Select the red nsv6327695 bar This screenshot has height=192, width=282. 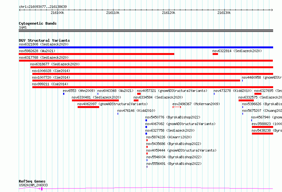pos(258,94)
